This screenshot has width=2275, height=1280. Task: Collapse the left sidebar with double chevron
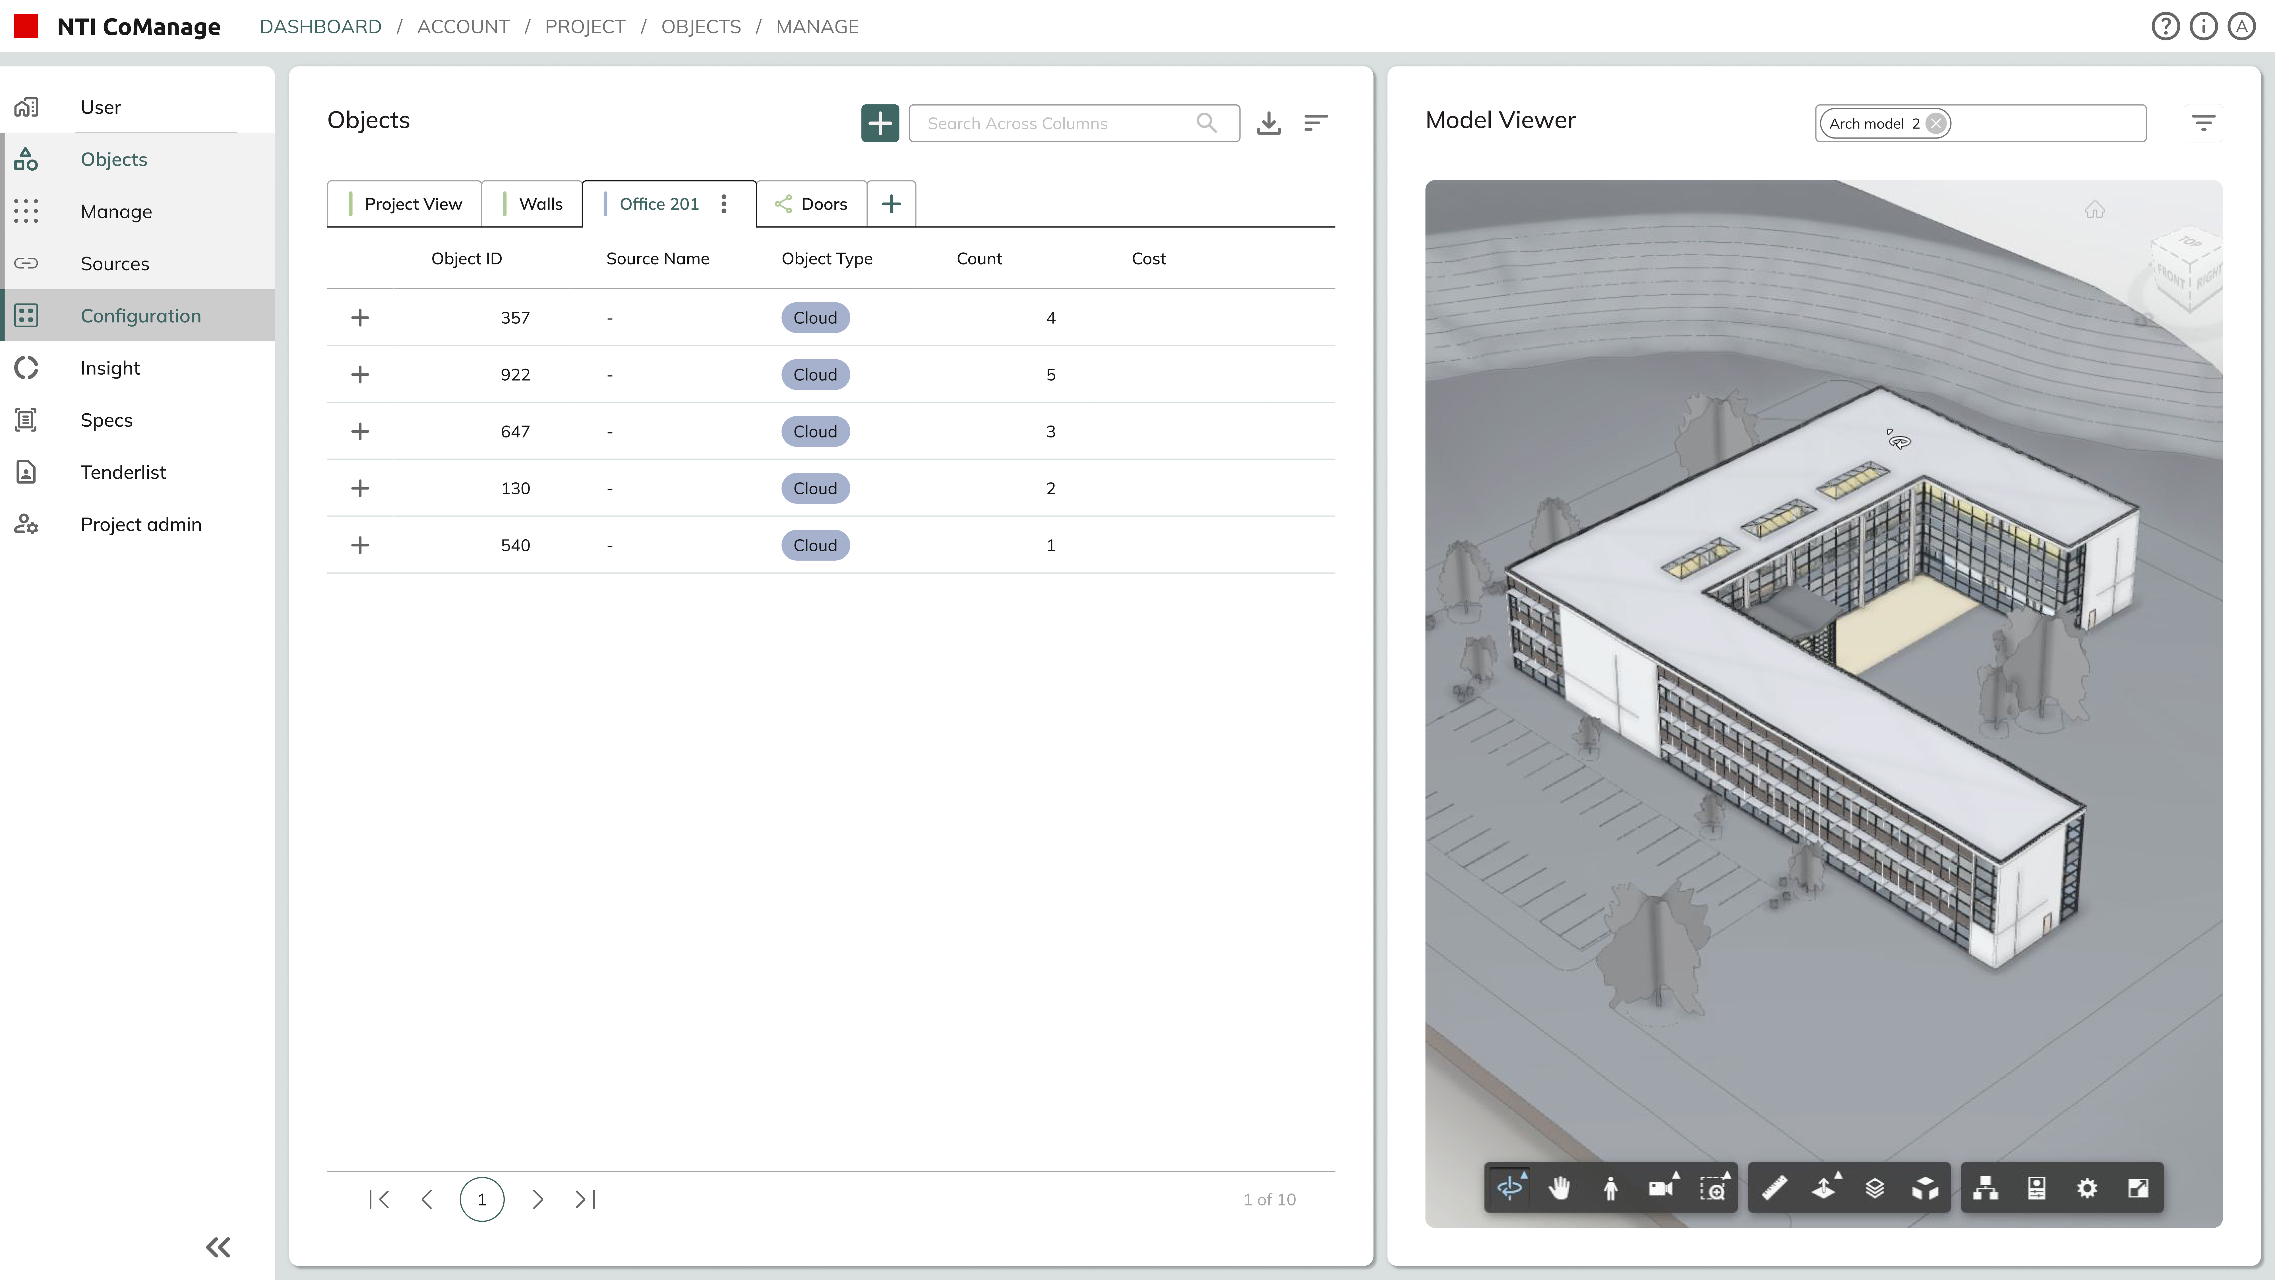(218, 1246)
